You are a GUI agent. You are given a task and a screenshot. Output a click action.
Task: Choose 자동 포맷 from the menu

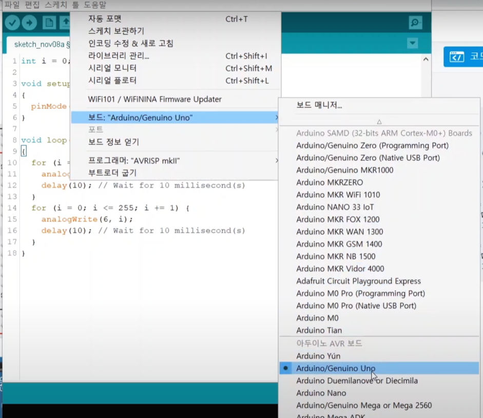175,19
